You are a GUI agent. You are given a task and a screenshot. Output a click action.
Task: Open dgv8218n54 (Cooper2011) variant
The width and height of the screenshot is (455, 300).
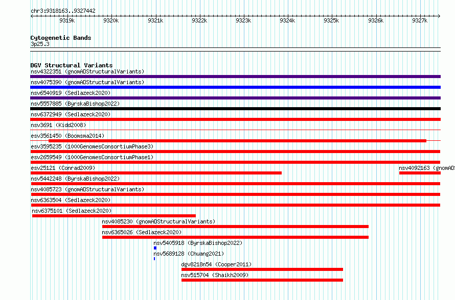coord(216,264)
